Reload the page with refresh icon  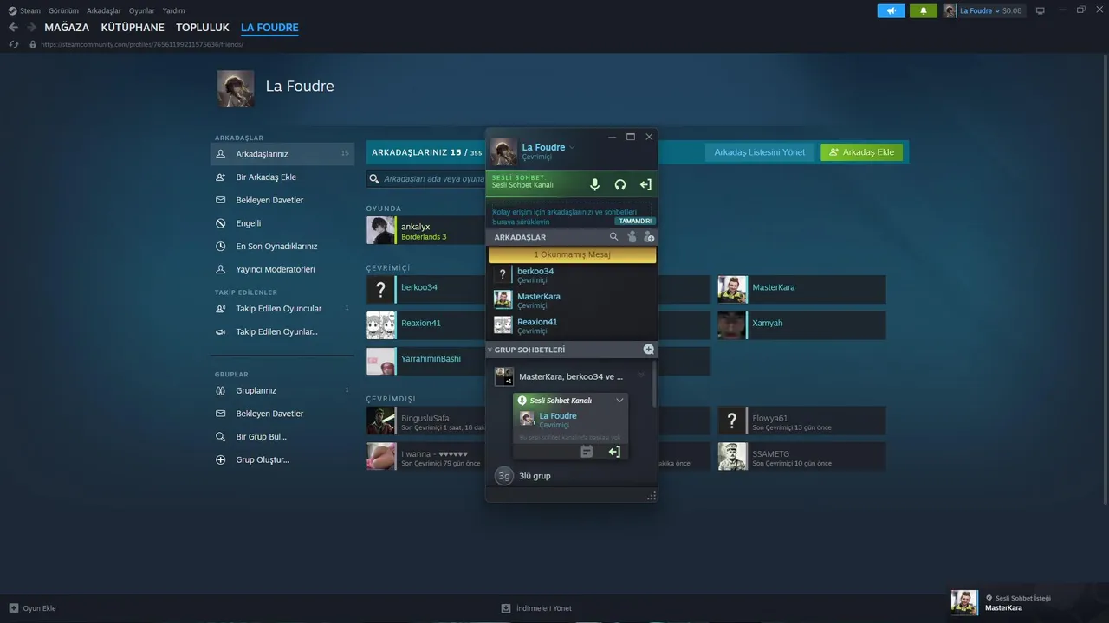click(14, 44)
